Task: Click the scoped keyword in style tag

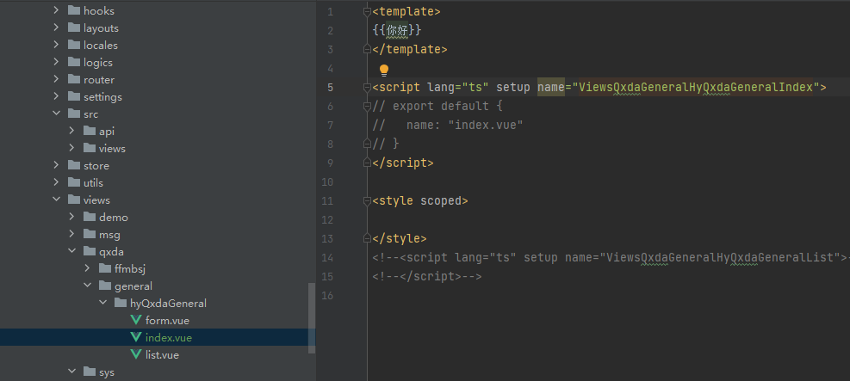Action: point(441,200)
